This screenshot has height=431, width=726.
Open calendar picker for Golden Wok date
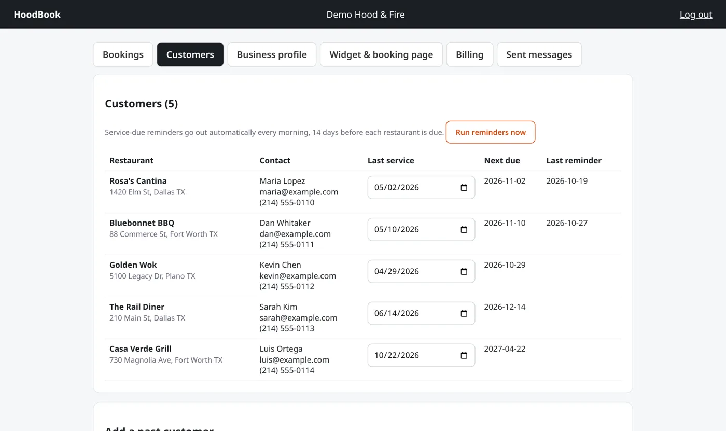click(x=464, y=271)
